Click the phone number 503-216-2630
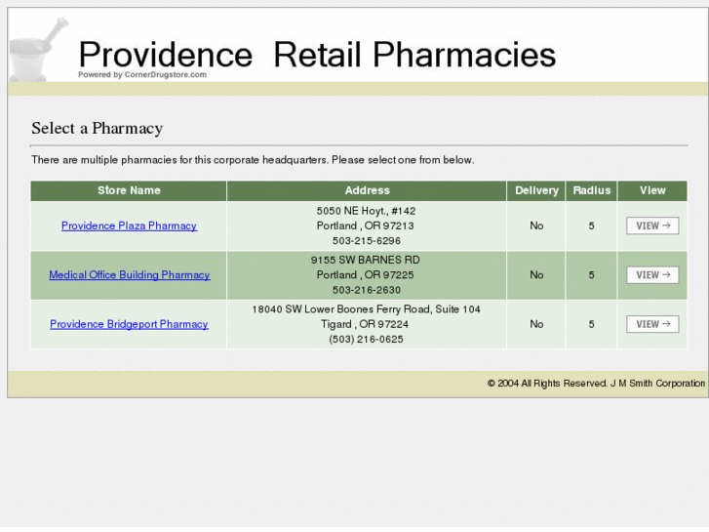 point(367,290)
